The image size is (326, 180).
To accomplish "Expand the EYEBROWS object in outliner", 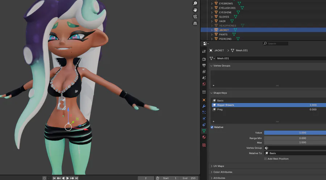I will [212, 4].
